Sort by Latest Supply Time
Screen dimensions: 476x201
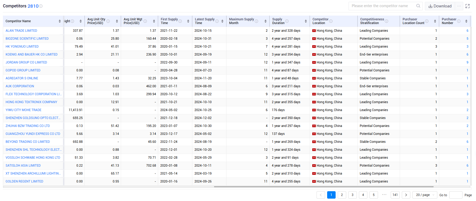(222, 21)
